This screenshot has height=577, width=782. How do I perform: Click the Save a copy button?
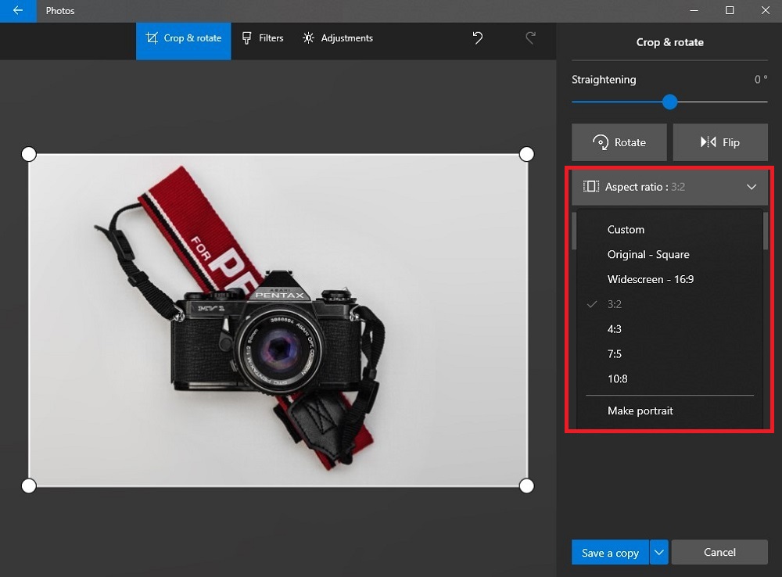point(609,552)
